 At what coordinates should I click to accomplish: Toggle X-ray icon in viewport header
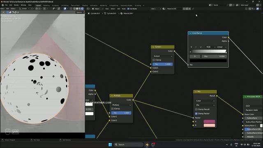(x=71, y=9)
